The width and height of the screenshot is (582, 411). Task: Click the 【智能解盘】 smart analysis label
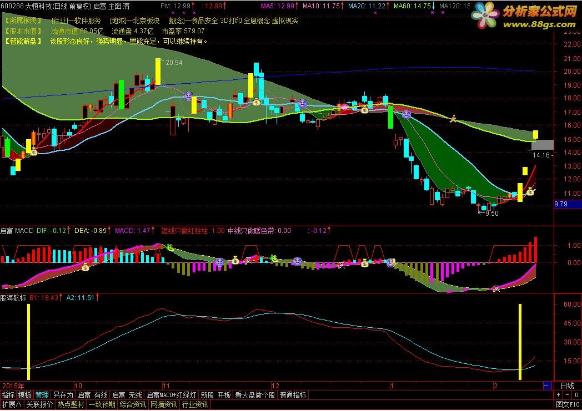point(23,41)
